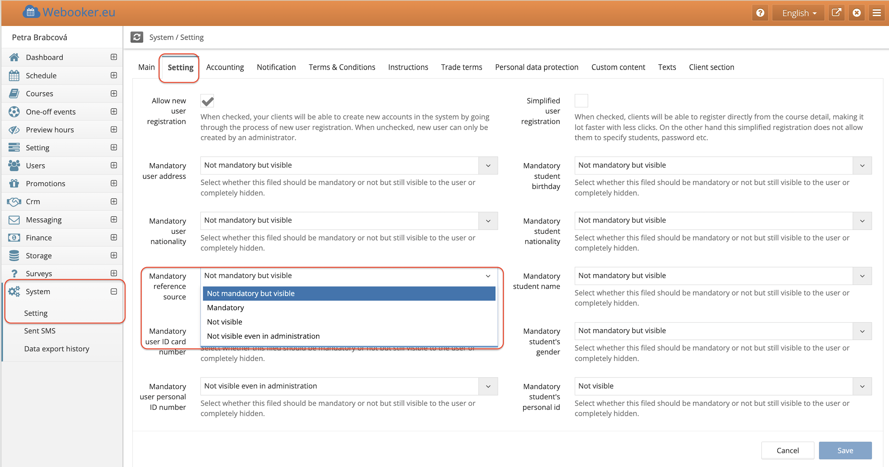Click the hamburger menu icon
The width and height of the screenshot is (889, 467).
(876, 13)
